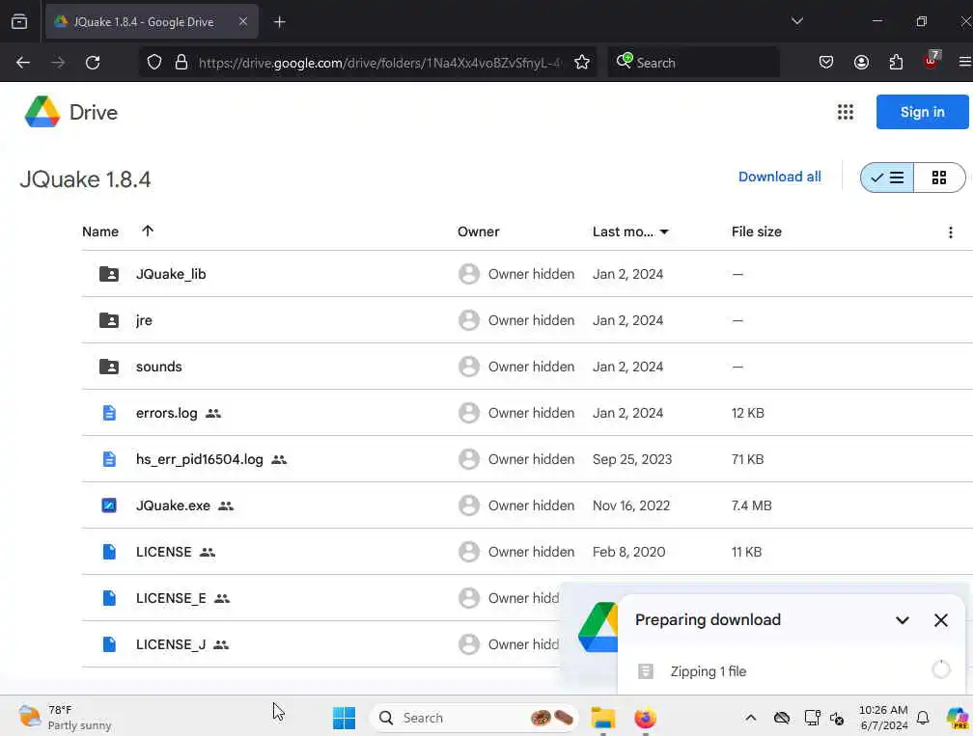
Task: Open the JQuake_lib folder name
Action: pyautogui.click(x=171, y=274)
